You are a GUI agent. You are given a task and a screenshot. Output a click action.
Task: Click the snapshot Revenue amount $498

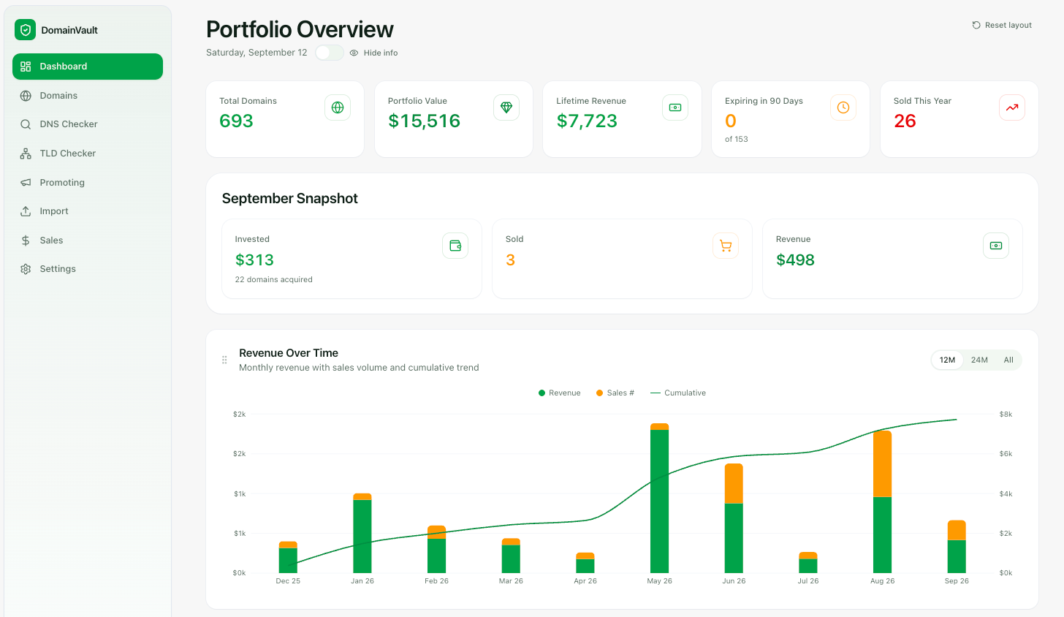[x=795, y=260]
